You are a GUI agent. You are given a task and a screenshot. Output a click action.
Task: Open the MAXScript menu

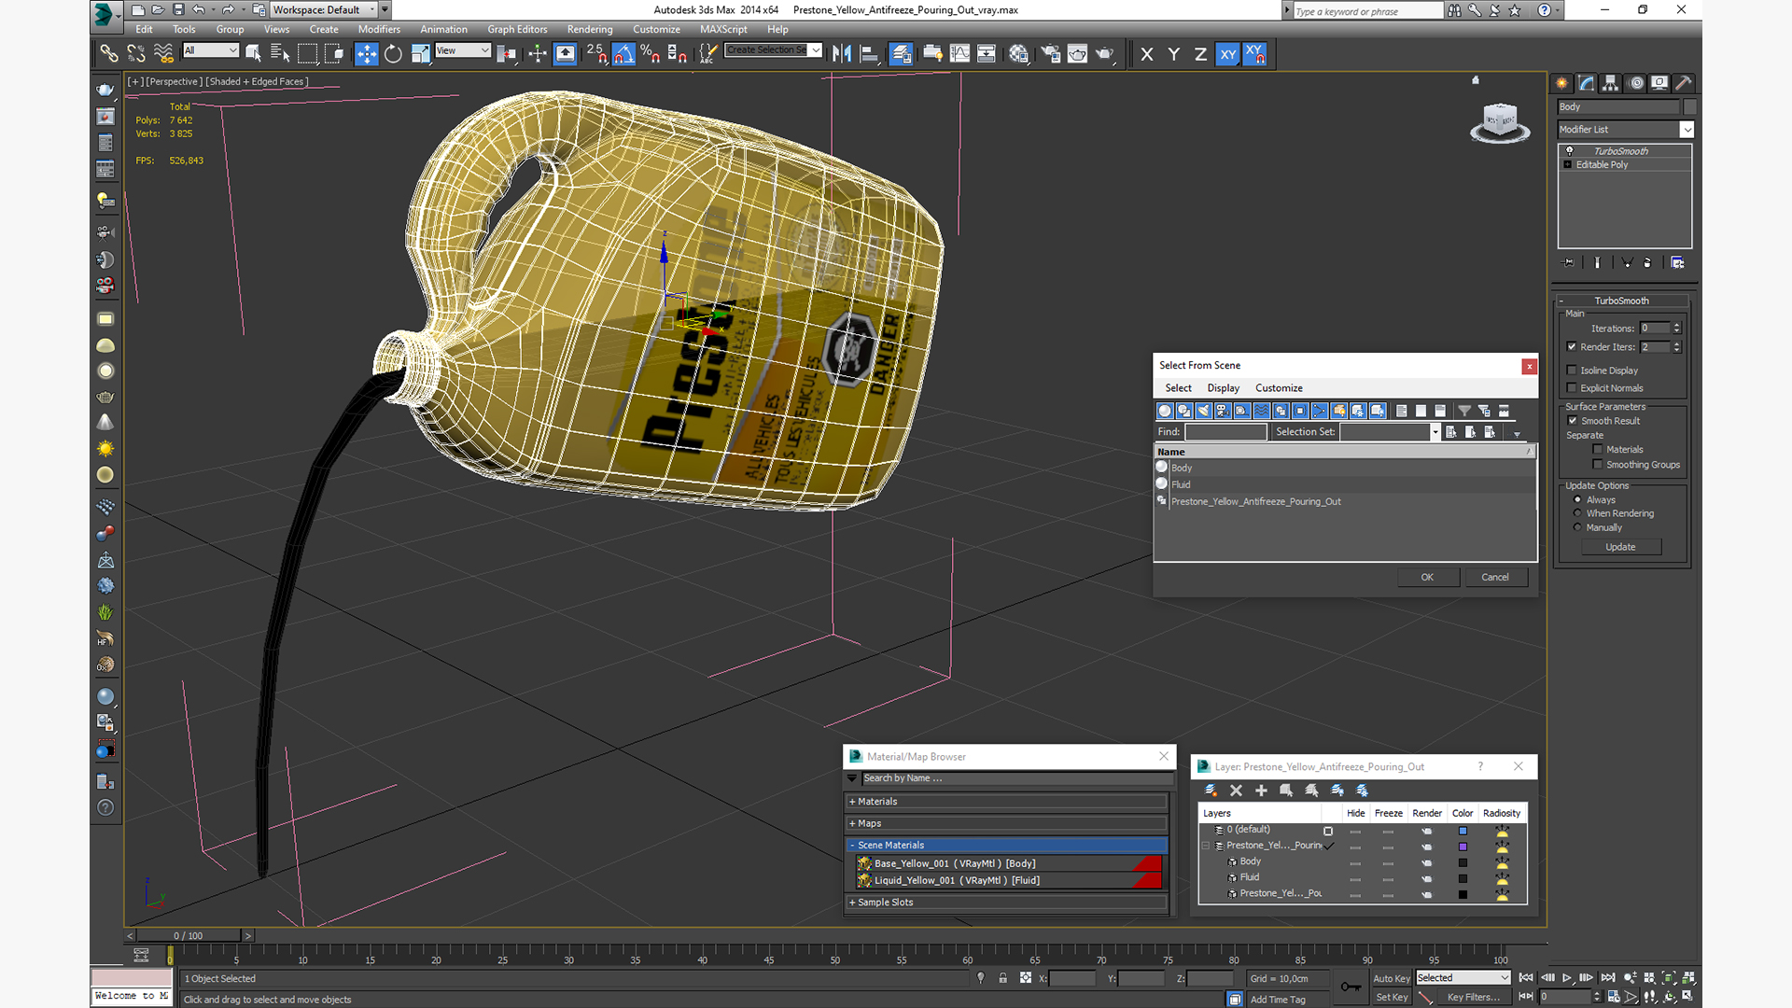[723, 29]
